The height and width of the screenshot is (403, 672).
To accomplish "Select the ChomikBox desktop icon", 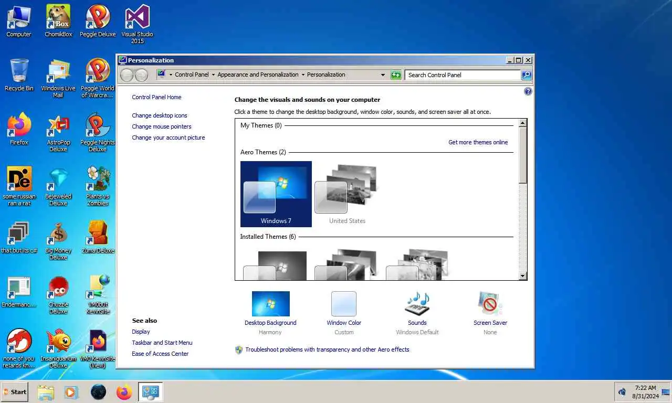I will [x=58, y=22].
